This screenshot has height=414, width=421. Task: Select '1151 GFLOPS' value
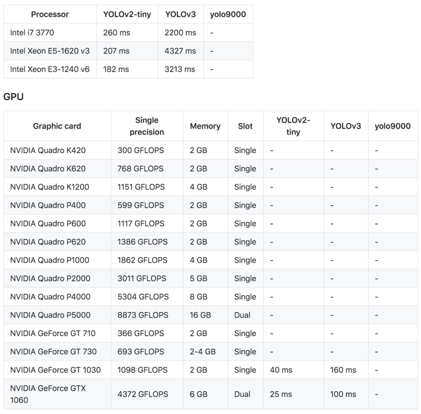click(141, 187)
